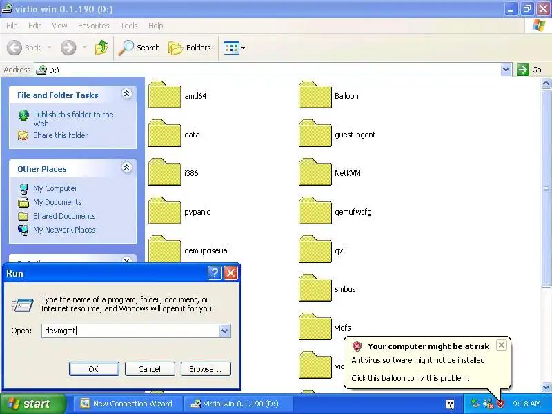Click the Open text field in Run
Image resolution: width=552 pixels, height=414 pixels.
[130, 331]
